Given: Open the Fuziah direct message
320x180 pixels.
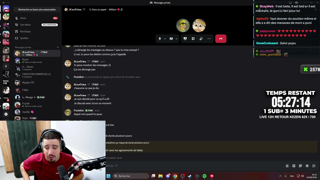Looking at the screenshot, I should point(37,104).
